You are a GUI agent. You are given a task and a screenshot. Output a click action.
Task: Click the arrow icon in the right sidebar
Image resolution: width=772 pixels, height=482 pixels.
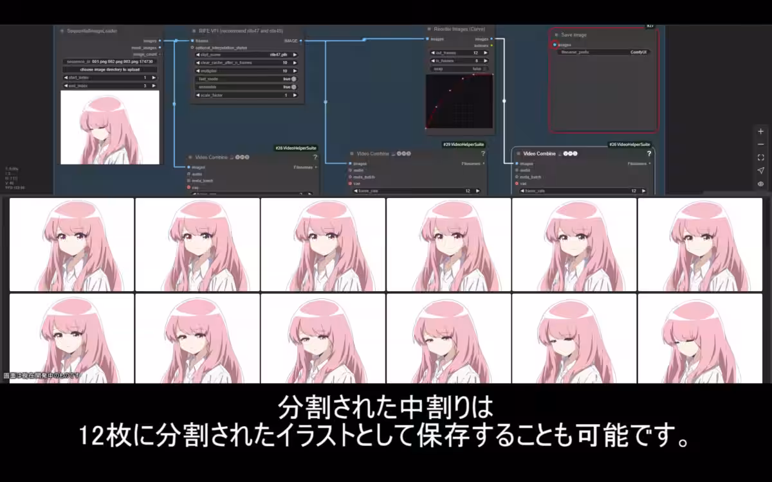[x=761, y=170]
